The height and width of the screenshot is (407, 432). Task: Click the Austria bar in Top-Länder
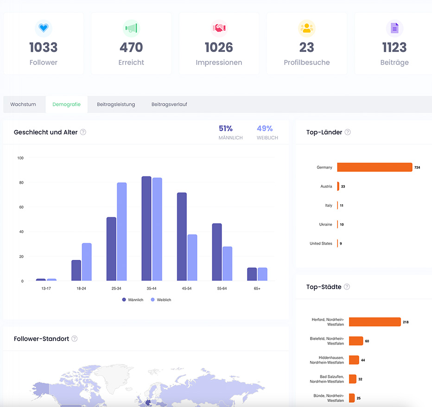(338, 186)
